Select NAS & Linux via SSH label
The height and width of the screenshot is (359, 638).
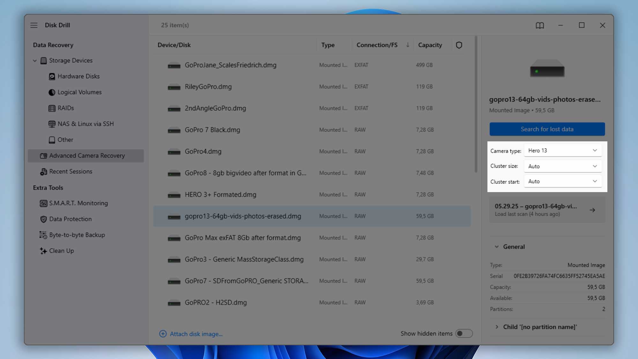pos(85,124)
